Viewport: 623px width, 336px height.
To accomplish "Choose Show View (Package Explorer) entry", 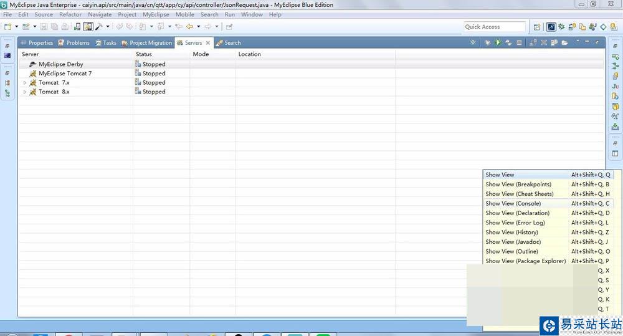I will tap(548, 261).
